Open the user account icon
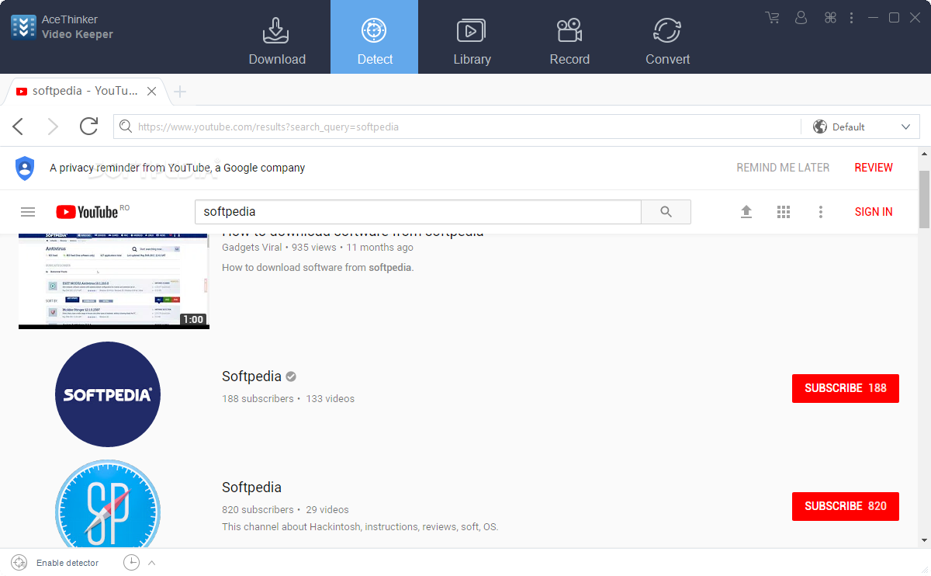This screenshot has height=576, width=931. pos(801,17)
